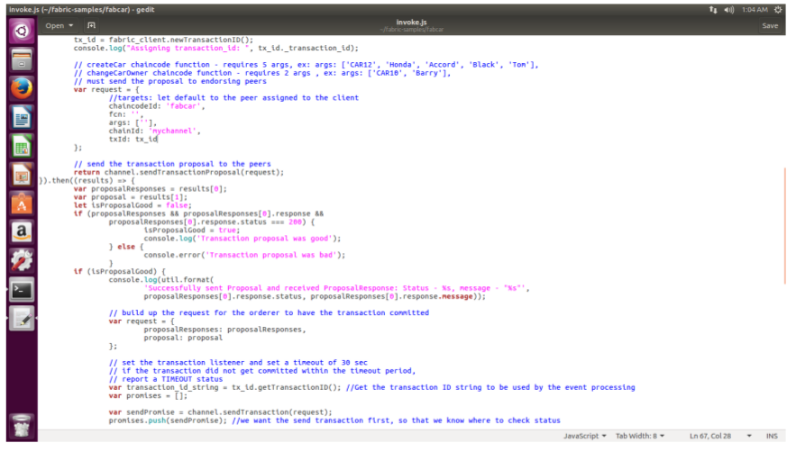Screen dimensions: 787x452
Task: Launch LibreOffice Impress from the dock
Action: point(20,175)
